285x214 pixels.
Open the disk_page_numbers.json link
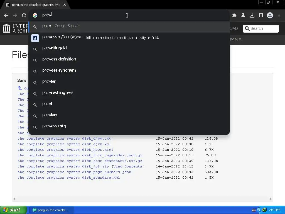(x=74, y=172)
